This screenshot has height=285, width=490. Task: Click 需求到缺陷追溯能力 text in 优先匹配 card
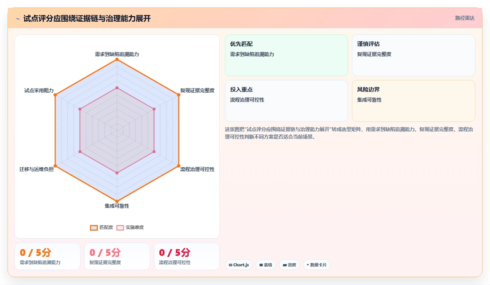point(252,54)
